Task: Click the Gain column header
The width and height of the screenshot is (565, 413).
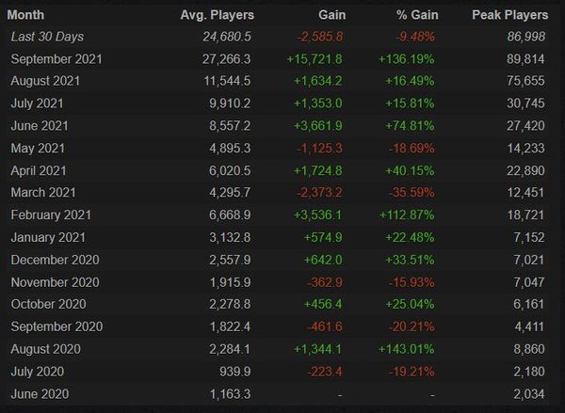Action: pos(331,15)
